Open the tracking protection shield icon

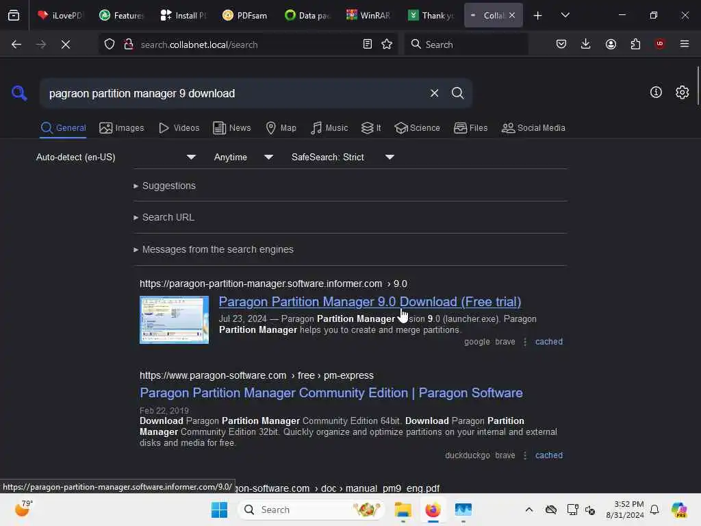(110, 45)
